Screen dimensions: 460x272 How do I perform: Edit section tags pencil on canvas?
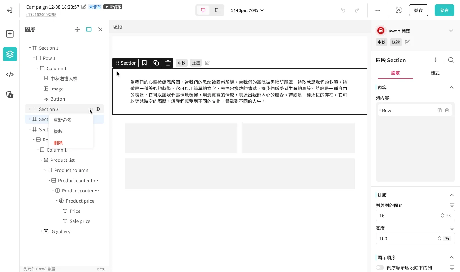pyautogui.click(x=207, y=63)
